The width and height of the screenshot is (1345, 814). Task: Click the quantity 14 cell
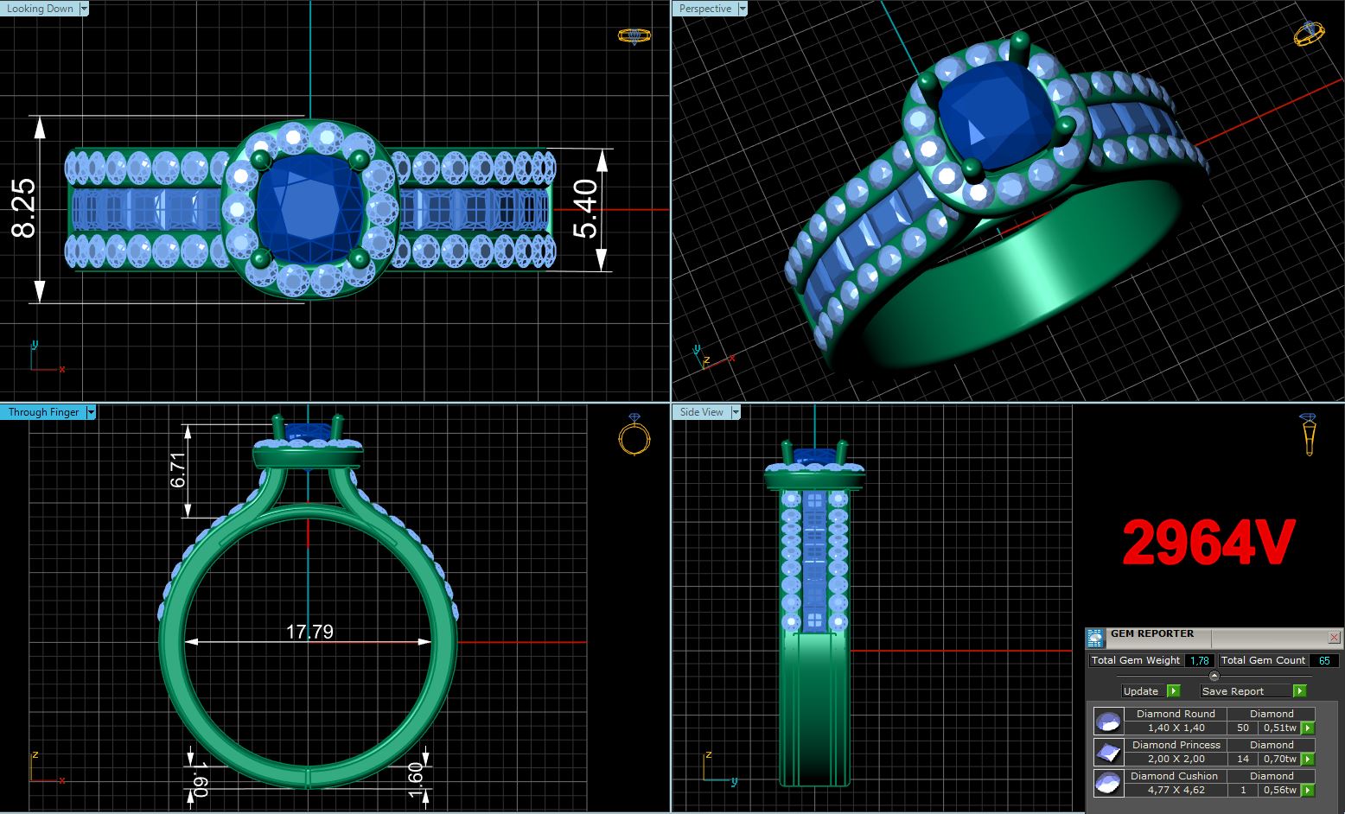click(x=1243, y=759)
